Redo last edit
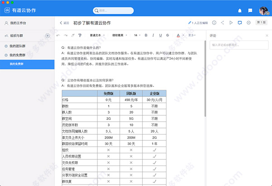 [x=66, y=35]
